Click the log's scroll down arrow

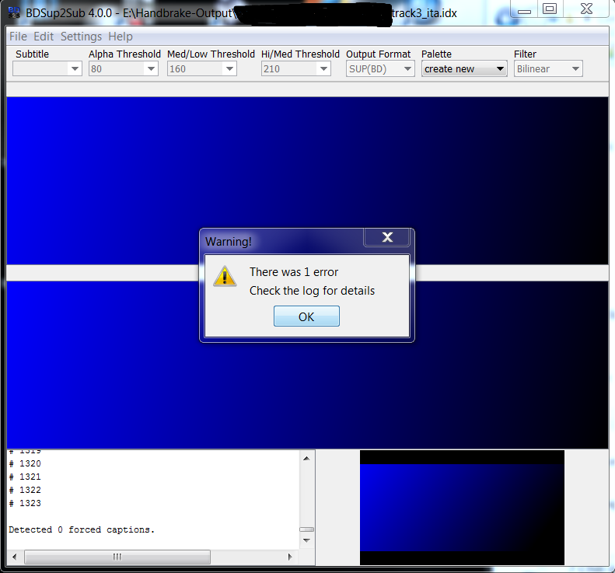(x=306, y=540)
